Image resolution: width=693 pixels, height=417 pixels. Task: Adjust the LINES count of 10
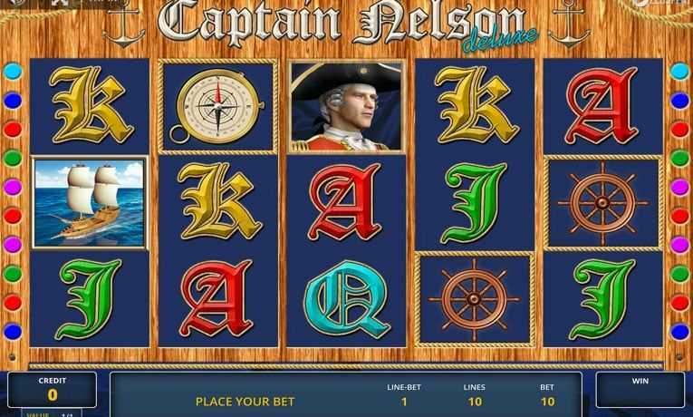pyautogui.click(x=475, y=402)
